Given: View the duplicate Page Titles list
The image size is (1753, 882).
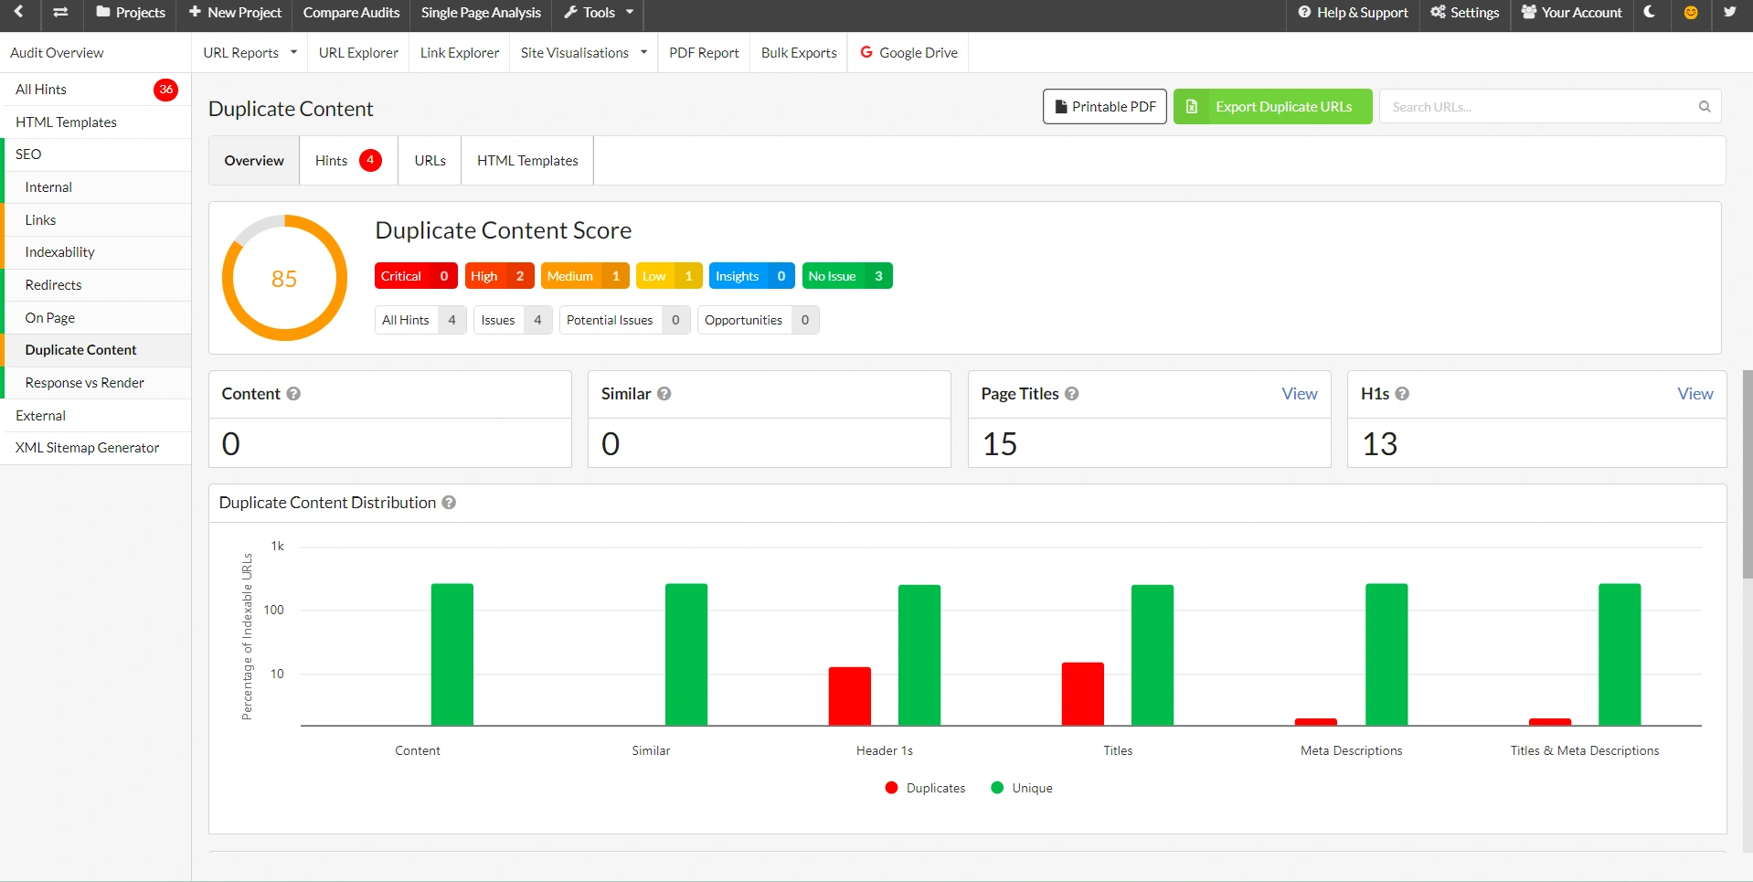Looking at the screenshot, I should coord(1299,393).
